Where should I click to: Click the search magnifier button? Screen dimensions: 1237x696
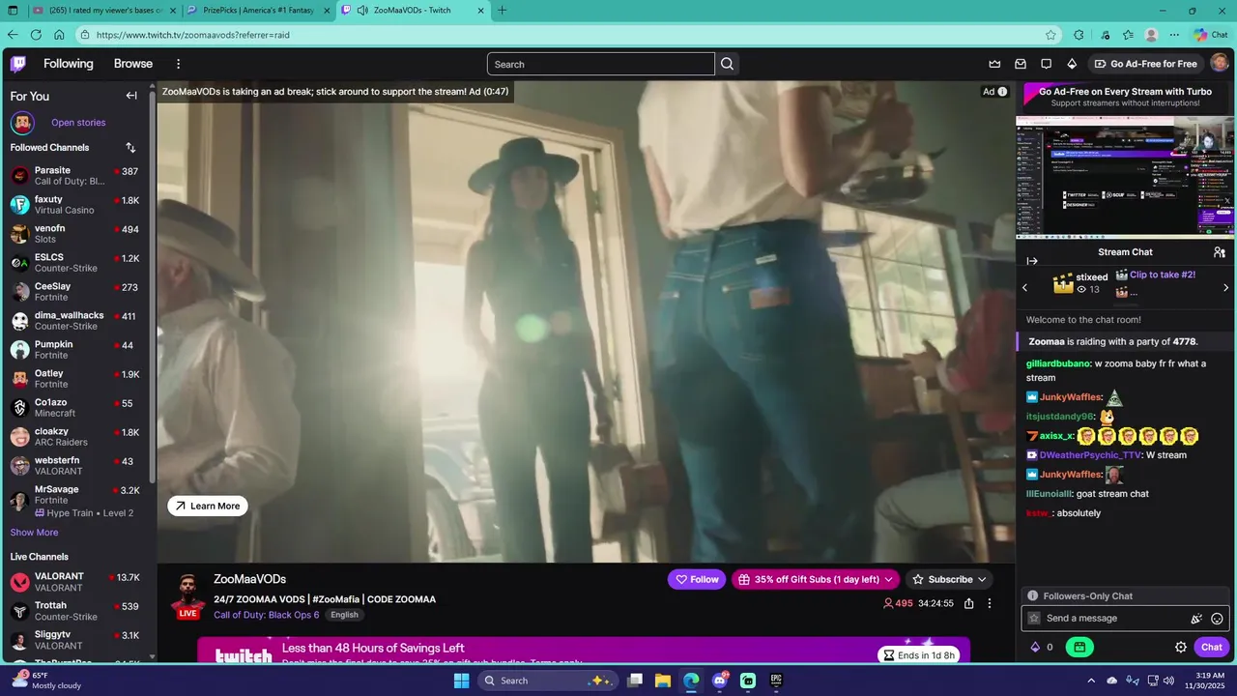click(x=728, y=64)
